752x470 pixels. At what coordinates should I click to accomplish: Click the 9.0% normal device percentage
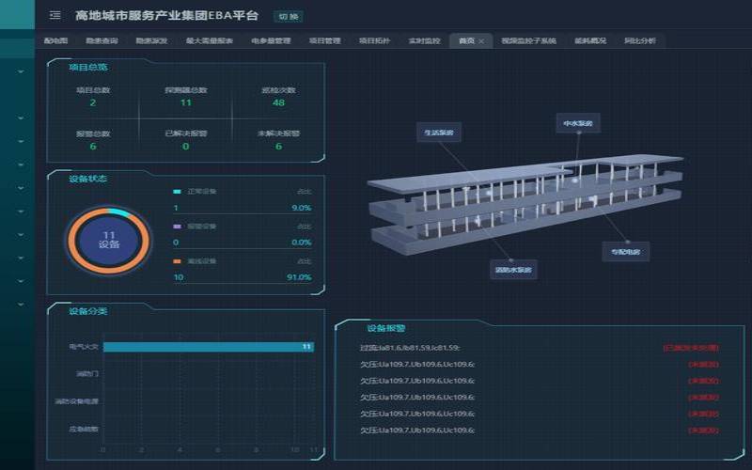pyautogui.click(x=301, y=208)
